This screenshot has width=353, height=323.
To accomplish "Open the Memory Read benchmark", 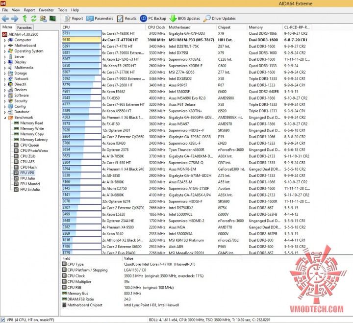I will point(28,123).
